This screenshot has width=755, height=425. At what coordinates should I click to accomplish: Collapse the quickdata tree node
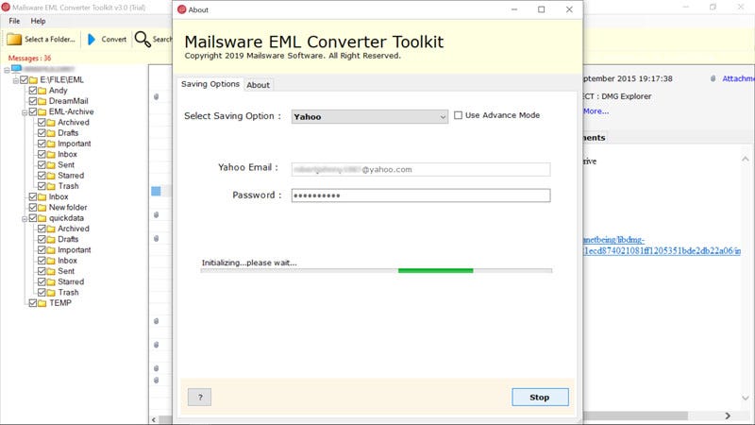pos(25,219)
